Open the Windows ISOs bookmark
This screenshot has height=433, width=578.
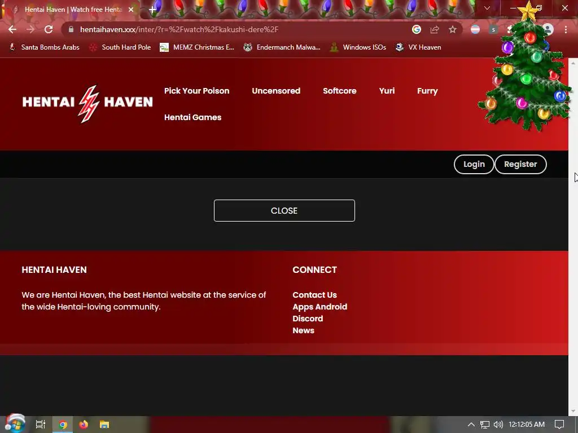click(x=358, y=47)
